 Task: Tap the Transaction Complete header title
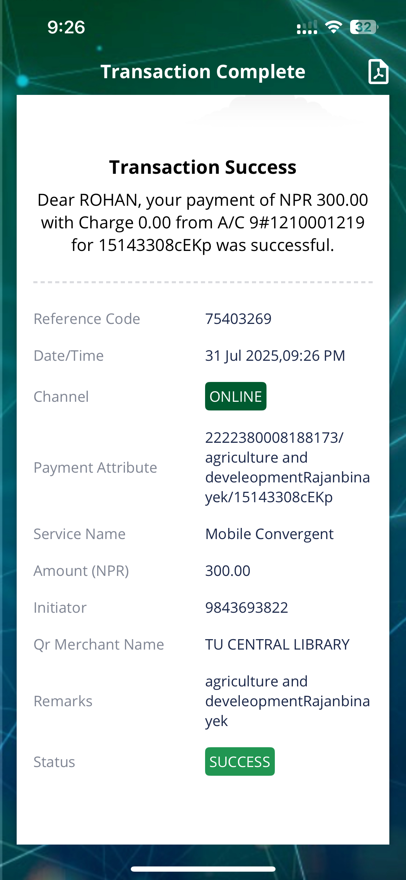(203, 72)
